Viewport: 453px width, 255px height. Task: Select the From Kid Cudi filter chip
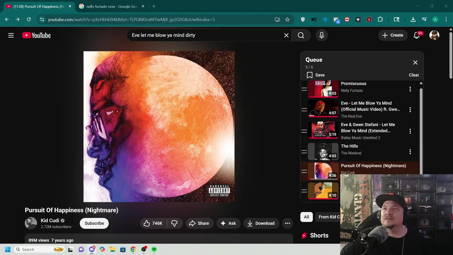click(328, 217)
